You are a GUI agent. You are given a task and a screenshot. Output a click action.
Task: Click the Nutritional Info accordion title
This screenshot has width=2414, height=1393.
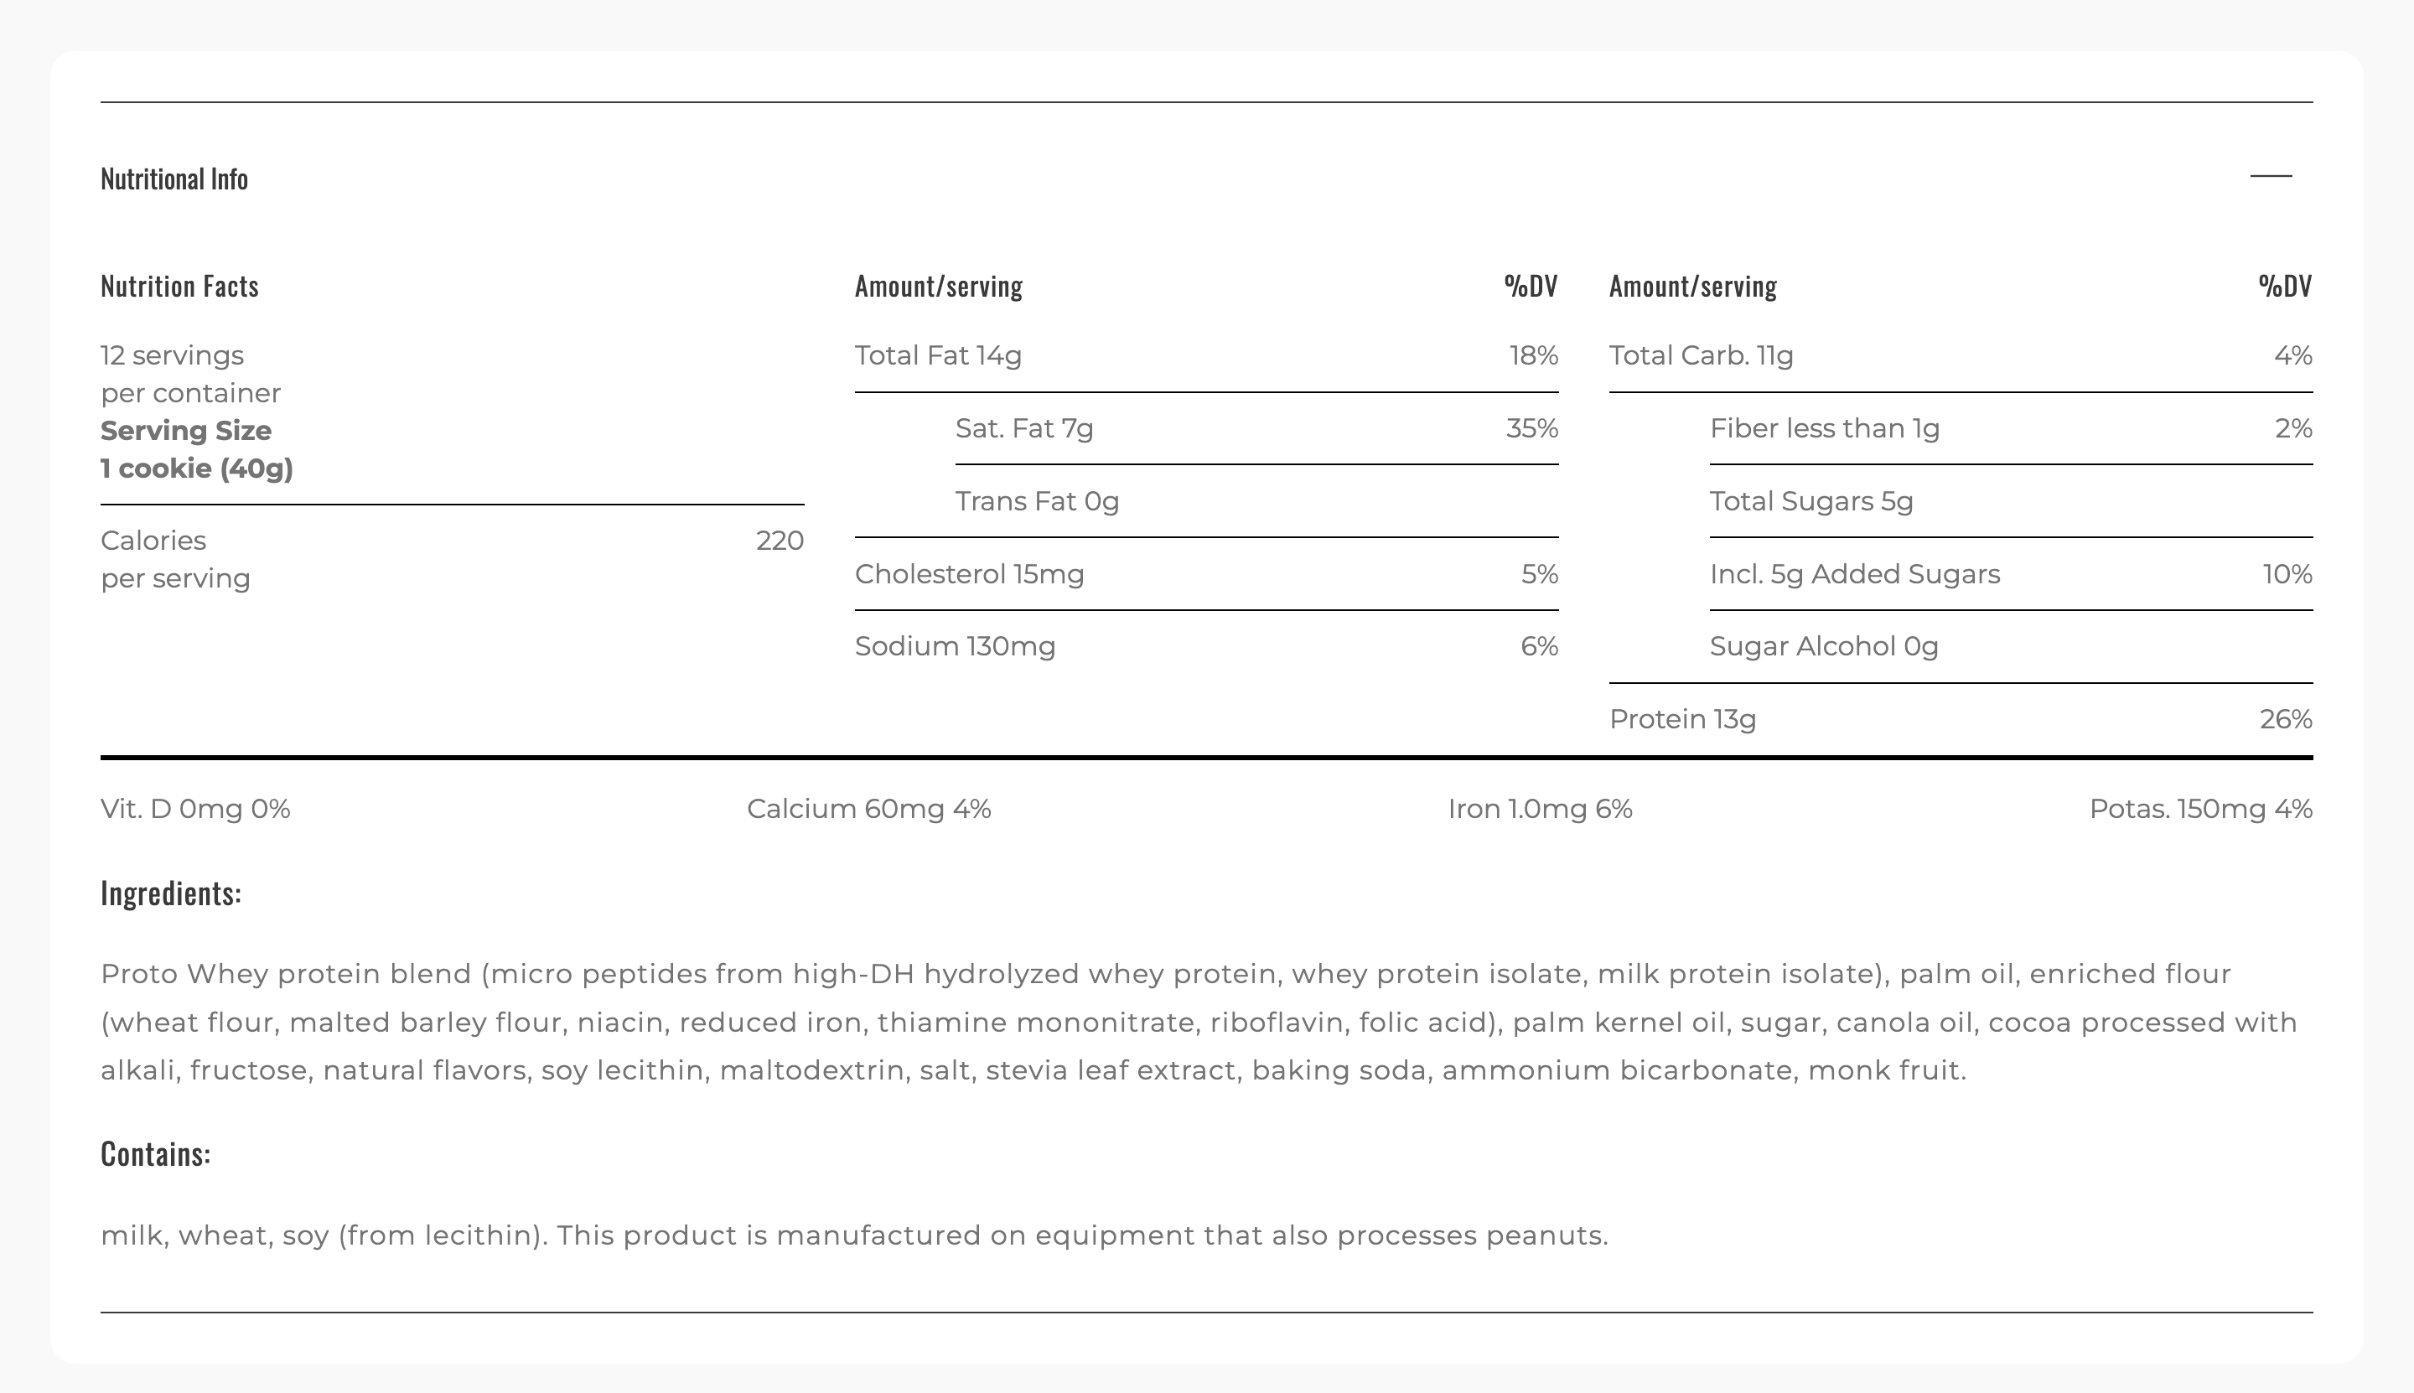(174, 179)
